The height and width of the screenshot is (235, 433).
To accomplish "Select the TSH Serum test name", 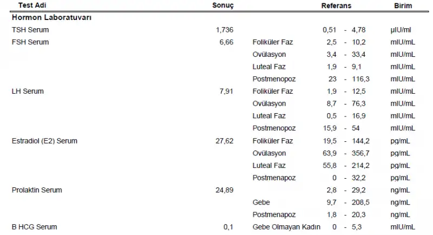I will point(30,30).
